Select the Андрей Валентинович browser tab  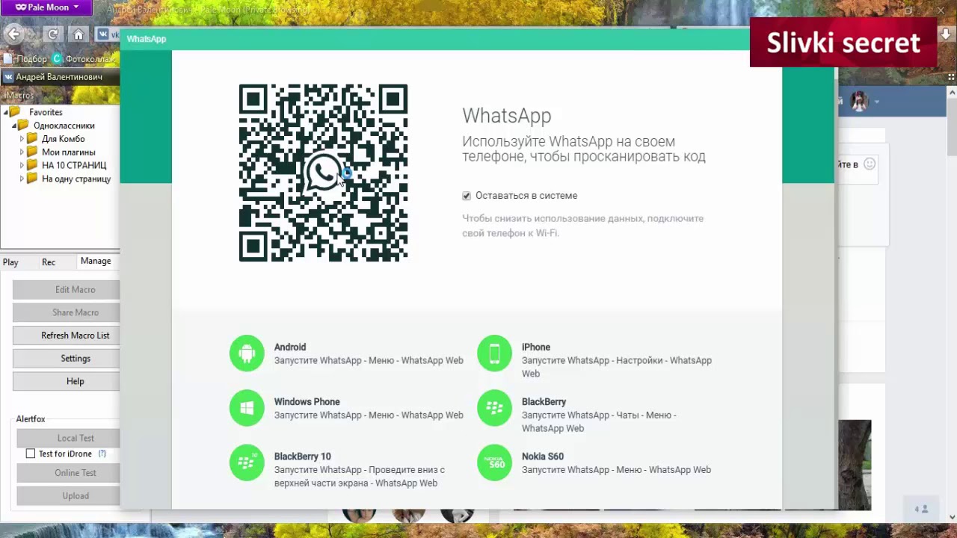60,77
